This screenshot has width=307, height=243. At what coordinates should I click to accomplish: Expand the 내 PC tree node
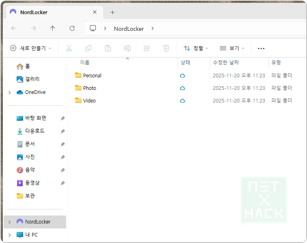[x=10, y=235]
